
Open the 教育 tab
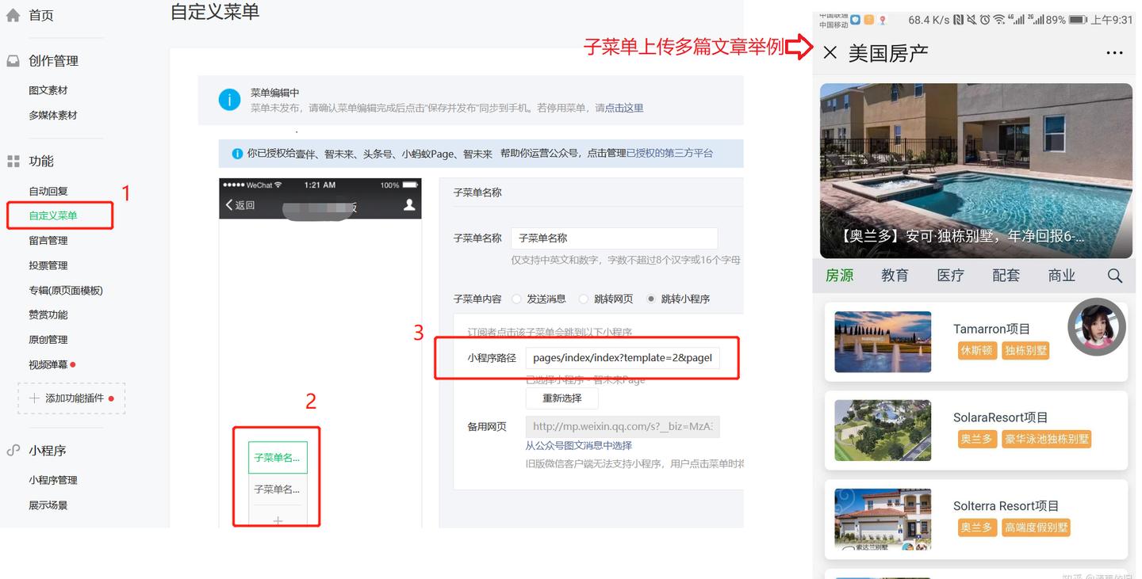point(895,276)
